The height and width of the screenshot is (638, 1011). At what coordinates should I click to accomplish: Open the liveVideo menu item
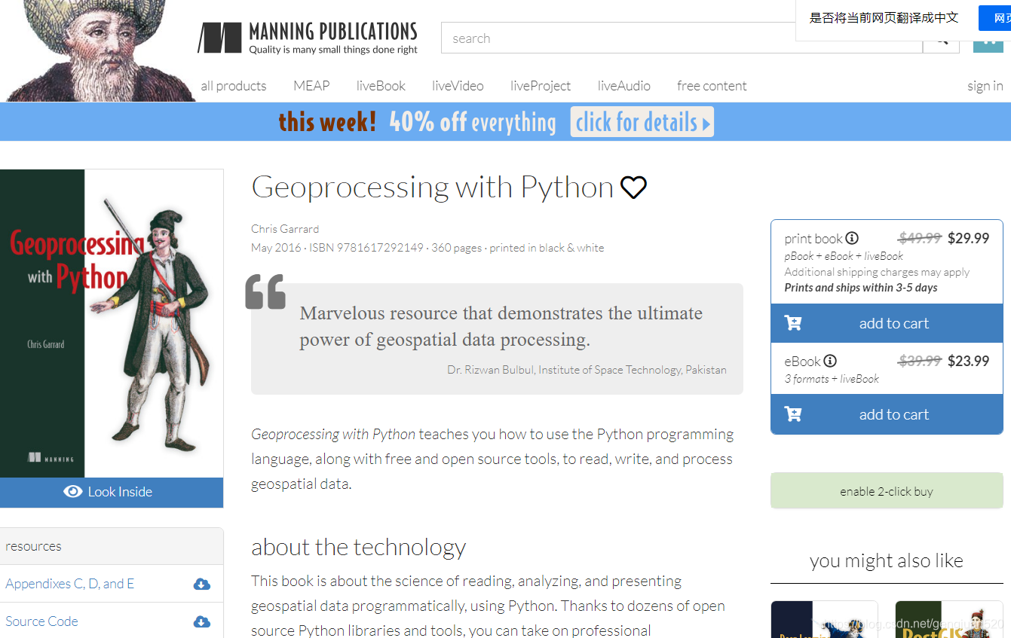point(458,86)
